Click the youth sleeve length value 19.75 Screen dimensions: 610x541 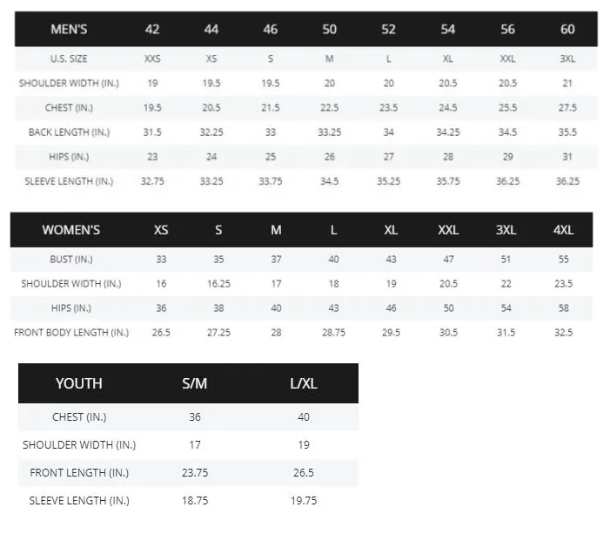click(304, 500)
